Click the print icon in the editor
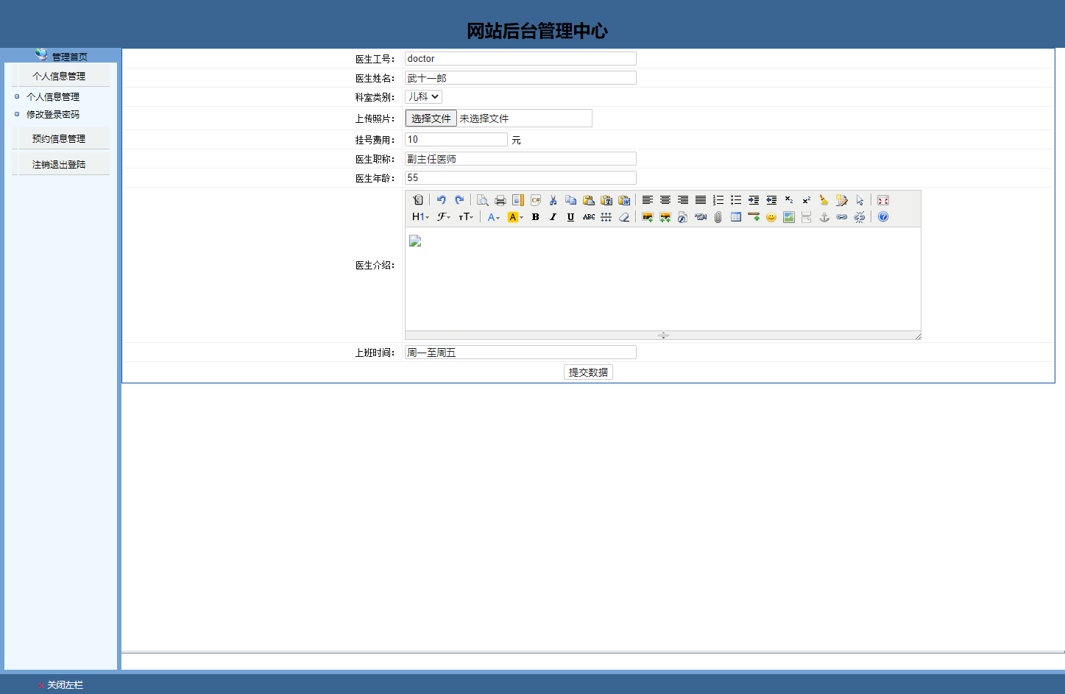 500,199
